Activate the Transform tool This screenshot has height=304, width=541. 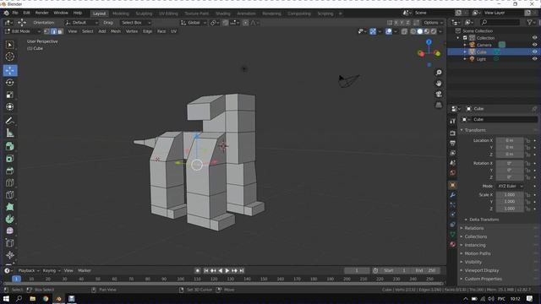[9, 107]
